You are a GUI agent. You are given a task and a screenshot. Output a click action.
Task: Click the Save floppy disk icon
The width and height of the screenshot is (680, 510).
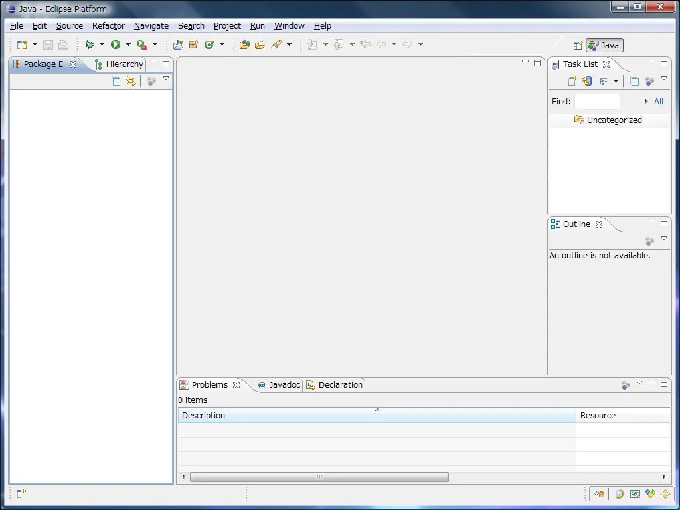point(48,44)
